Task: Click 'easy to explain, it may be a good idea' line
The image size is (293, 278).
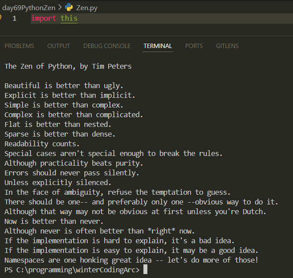Action: (x=131, y=251)
